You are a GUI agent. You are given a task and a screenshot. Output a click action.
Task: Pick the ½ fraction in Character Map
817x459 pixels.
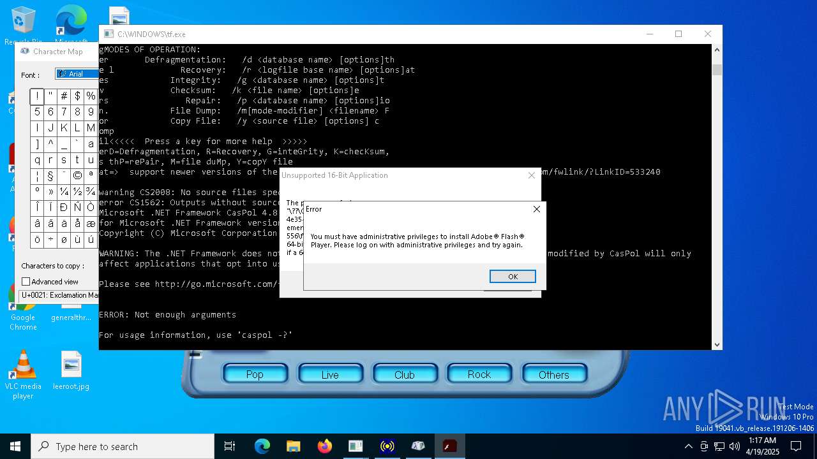[77, 192]
